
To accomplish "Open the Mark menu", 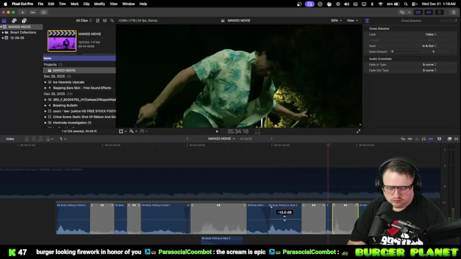I will (75, 4).
